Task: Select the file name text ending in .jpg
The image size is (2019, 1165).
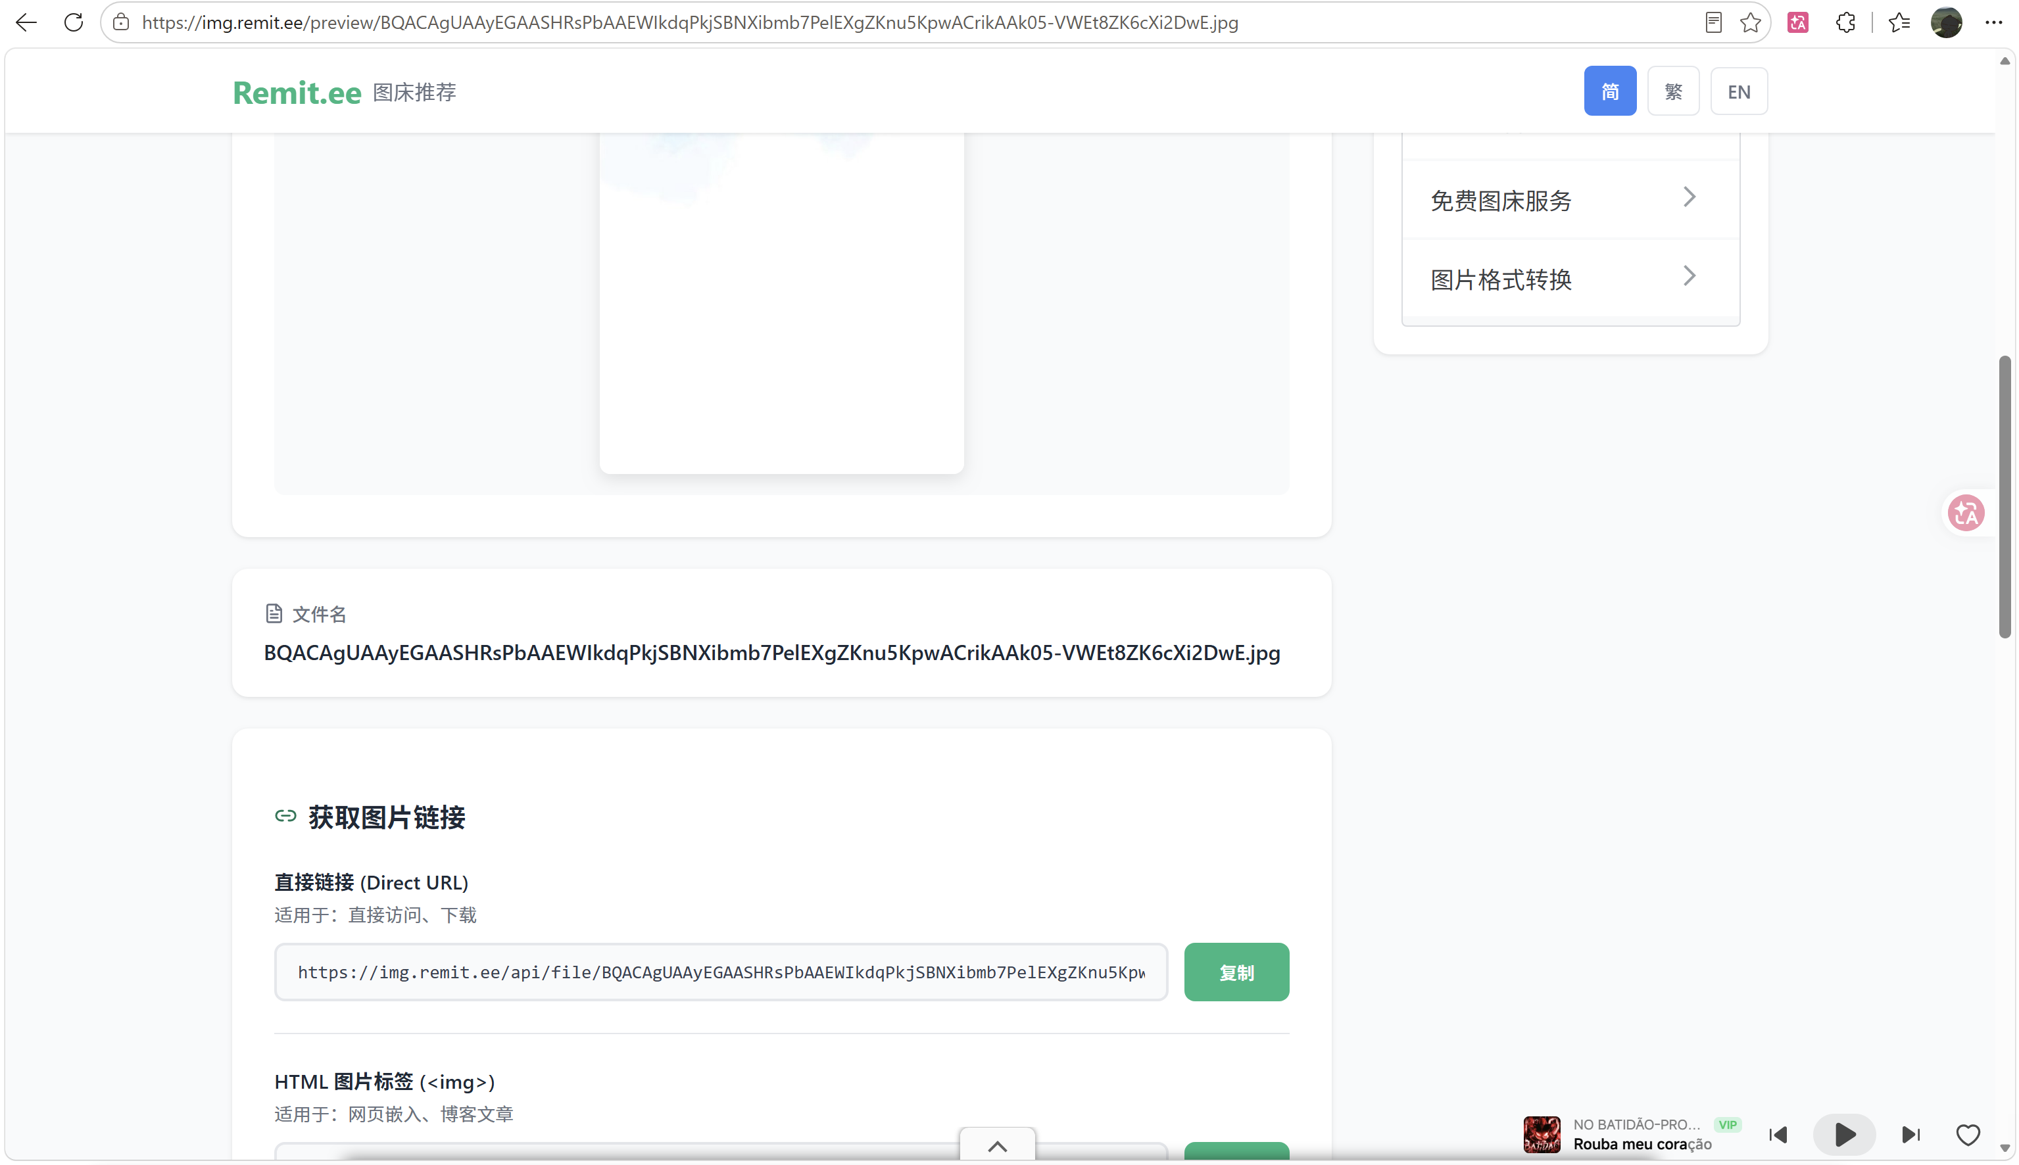Action: [x=772, y=653]
